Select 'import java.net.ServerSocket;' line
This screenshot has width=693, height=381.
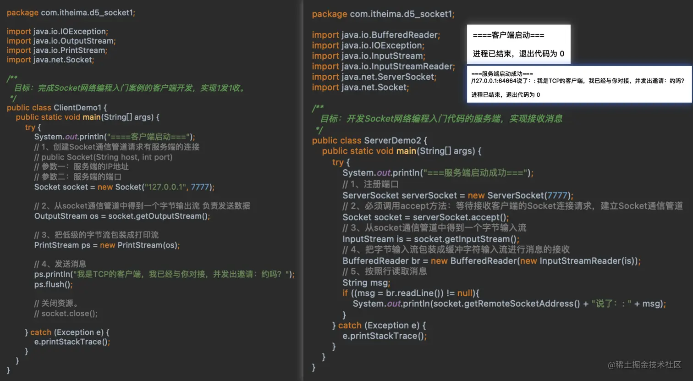(x=374, y=77)
